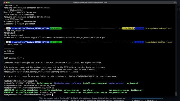Click the 'cat run_image.sh' command
This screenshot has width=180, height=101.
[15, 31]
